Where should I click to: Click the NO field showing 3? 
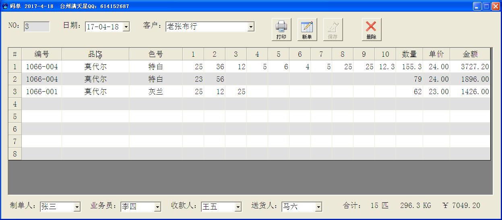37,27
